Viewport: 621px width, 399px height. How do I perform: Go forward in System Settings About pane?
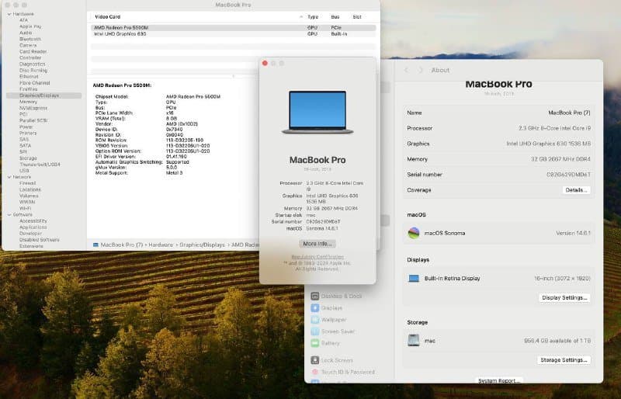tap(421, 70)
